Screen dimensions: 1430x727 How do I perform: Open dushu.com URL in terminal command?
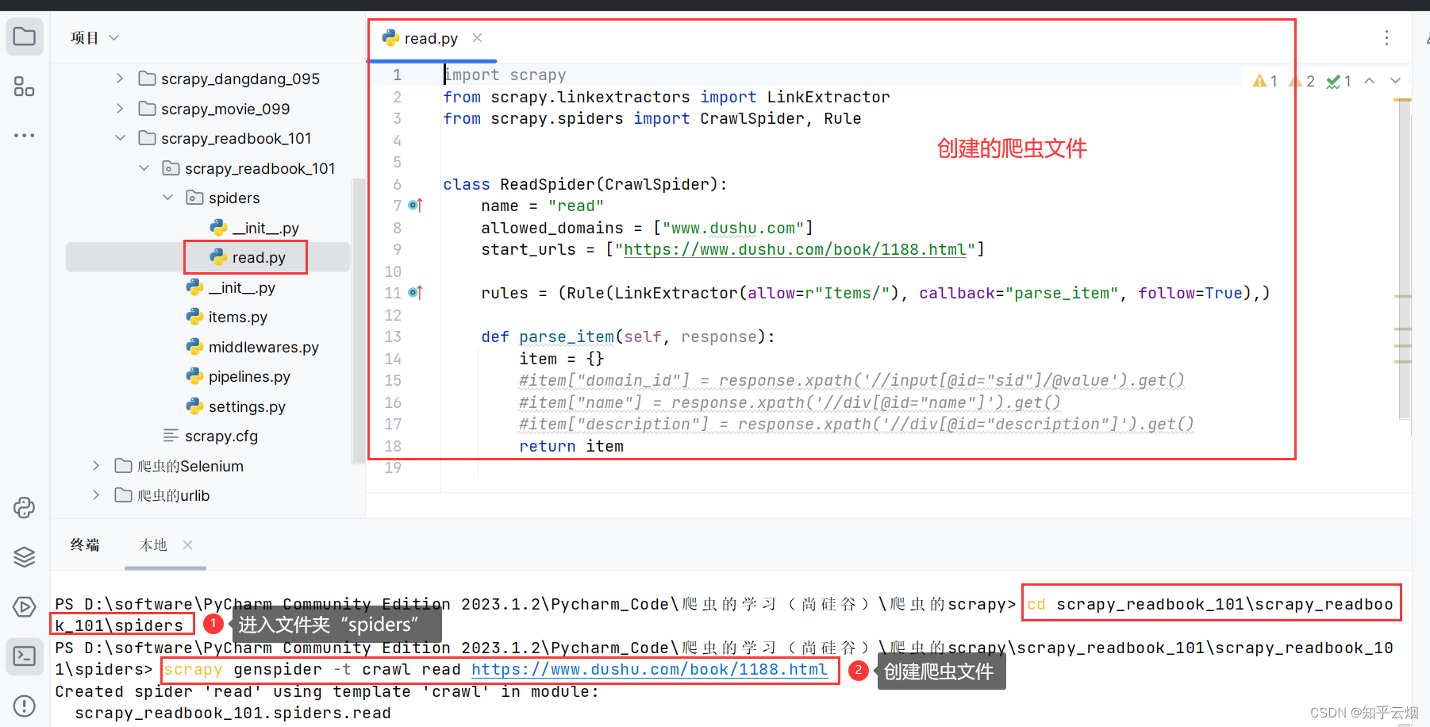click(x=649, y=669)
